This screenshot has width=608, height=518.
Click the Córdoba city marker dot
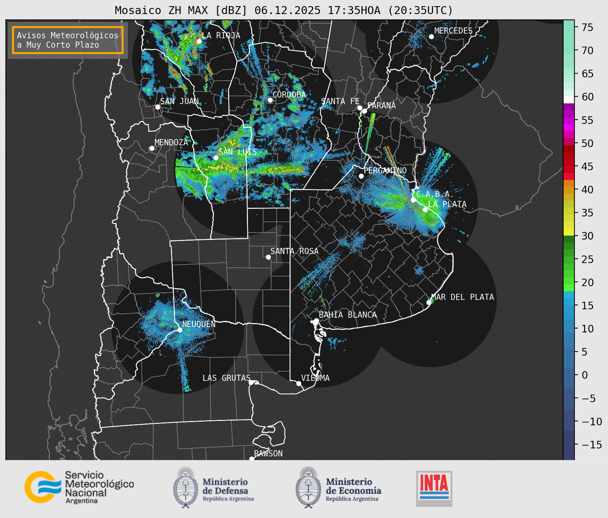(x=270, y=100)
